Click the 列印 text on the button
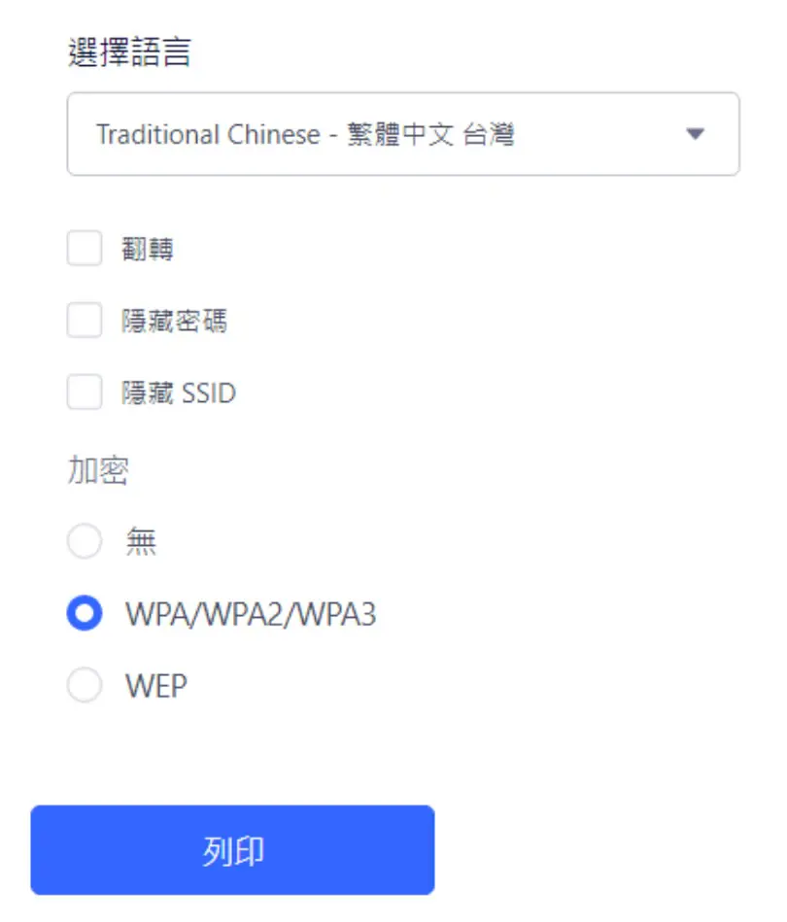787x922 pixels. tap(233, 851)
